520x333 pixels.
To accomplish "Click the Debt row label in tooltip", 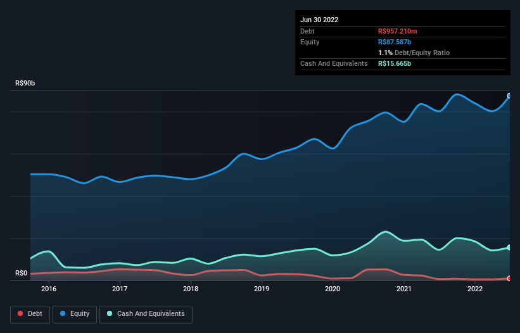I will [307, 31].
